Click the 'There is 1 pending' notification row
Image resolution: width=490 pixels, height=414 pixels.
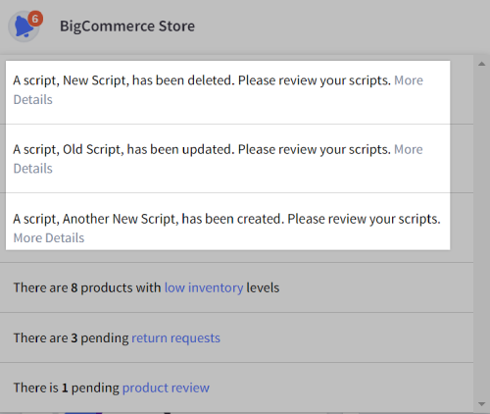pos(236,388)
